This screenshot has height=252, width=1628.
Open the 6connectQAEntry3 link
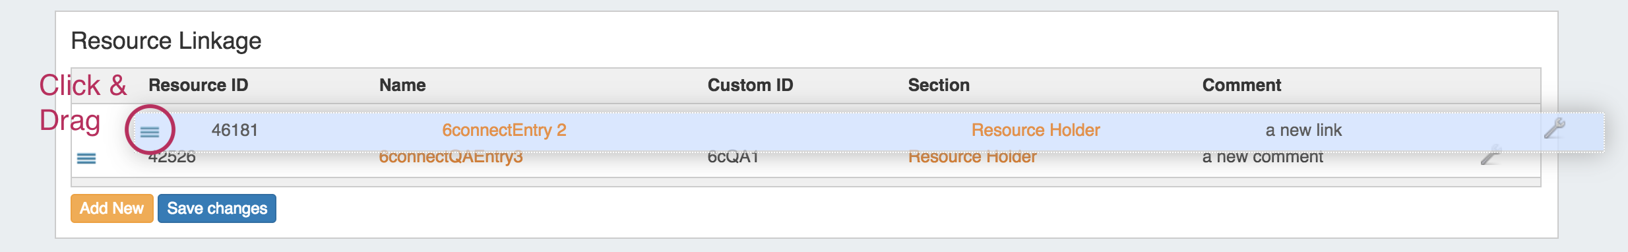point(451,158)
